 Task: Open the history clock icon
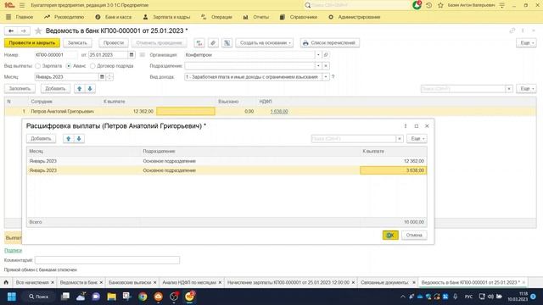428,5
